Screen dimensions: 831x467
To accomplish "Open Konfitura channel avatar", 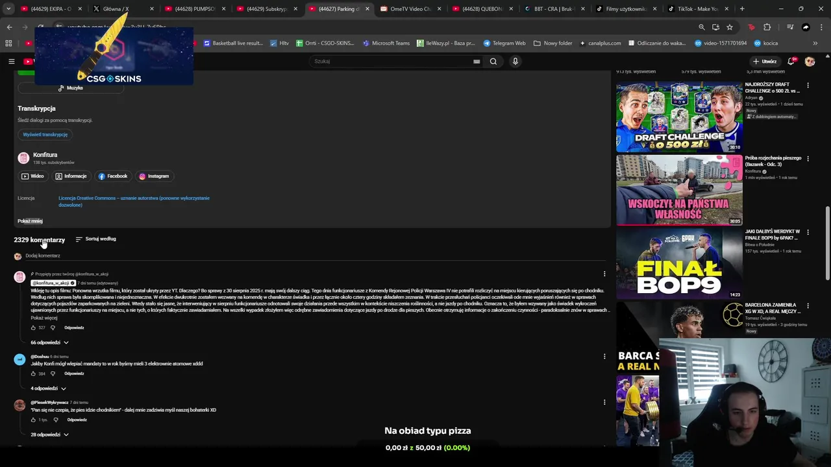I will click(x=23, y=158).
